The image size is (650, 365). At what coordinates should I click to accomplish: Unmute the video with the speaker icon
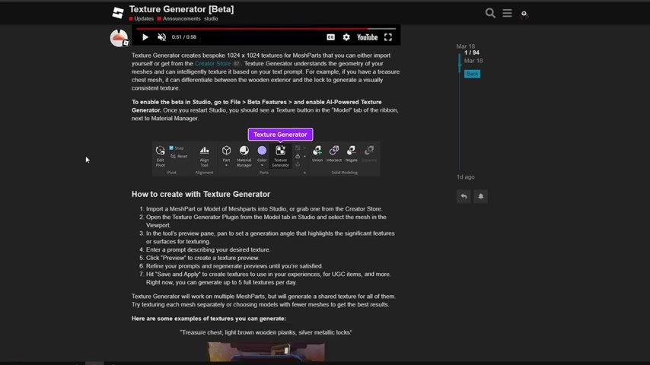pos(161,37)
